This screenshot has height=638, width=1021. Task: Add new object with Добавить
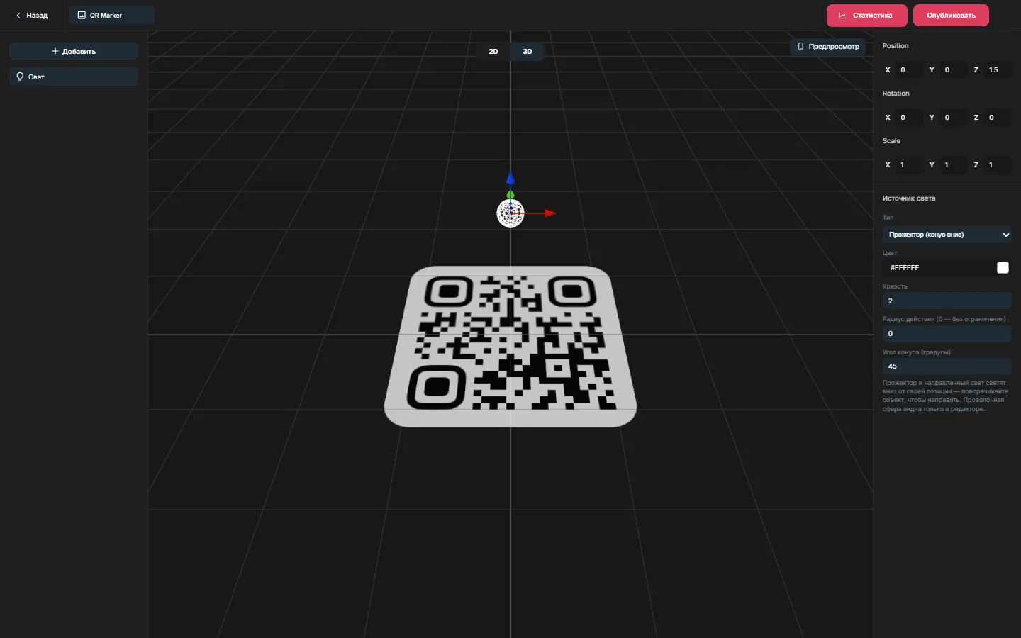74,51
